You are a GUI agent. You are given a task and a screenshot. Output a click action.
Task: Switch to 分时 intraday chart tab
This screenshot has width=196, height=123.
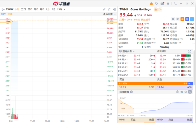(17, 9)
